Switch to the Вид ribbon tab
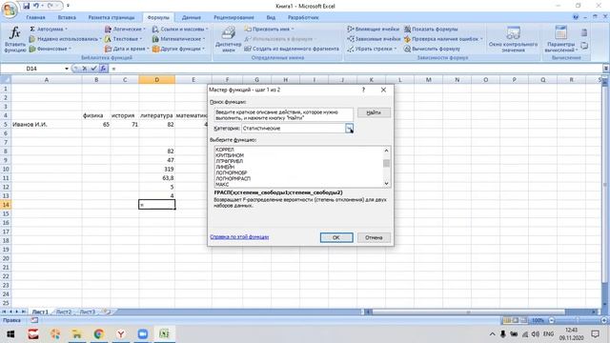Viewport: 610px width, 343px height. (x=271, y=17)
